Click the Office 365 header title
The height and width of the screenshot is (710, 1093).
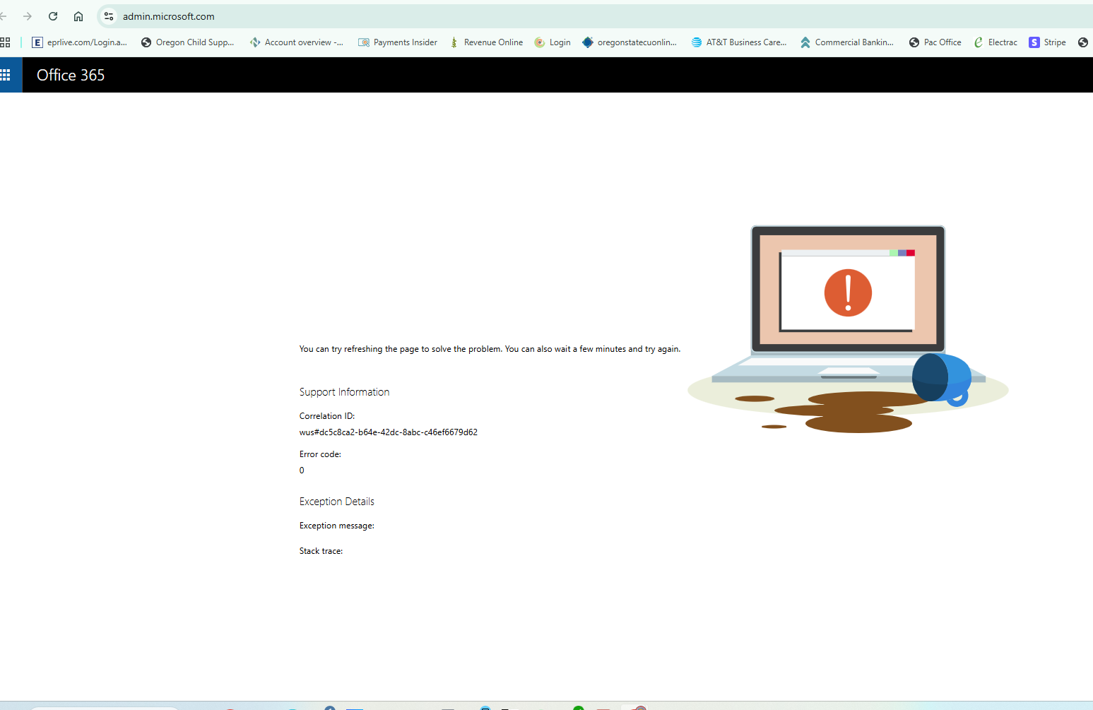point(71,75)
